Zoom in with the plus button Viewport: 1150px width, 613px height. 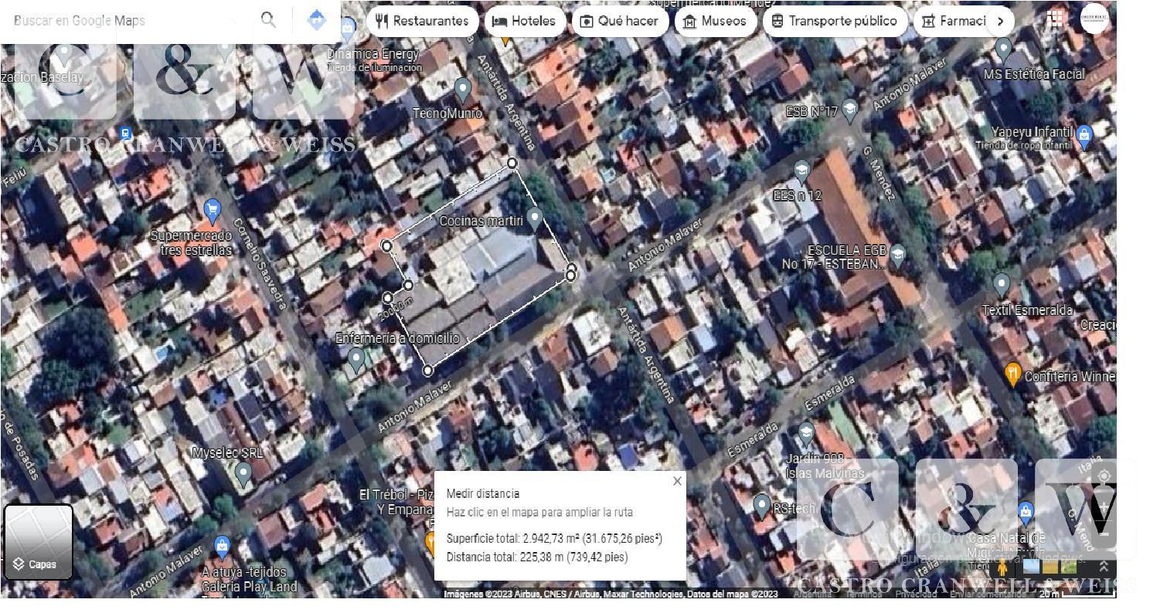coord(1104,507)
